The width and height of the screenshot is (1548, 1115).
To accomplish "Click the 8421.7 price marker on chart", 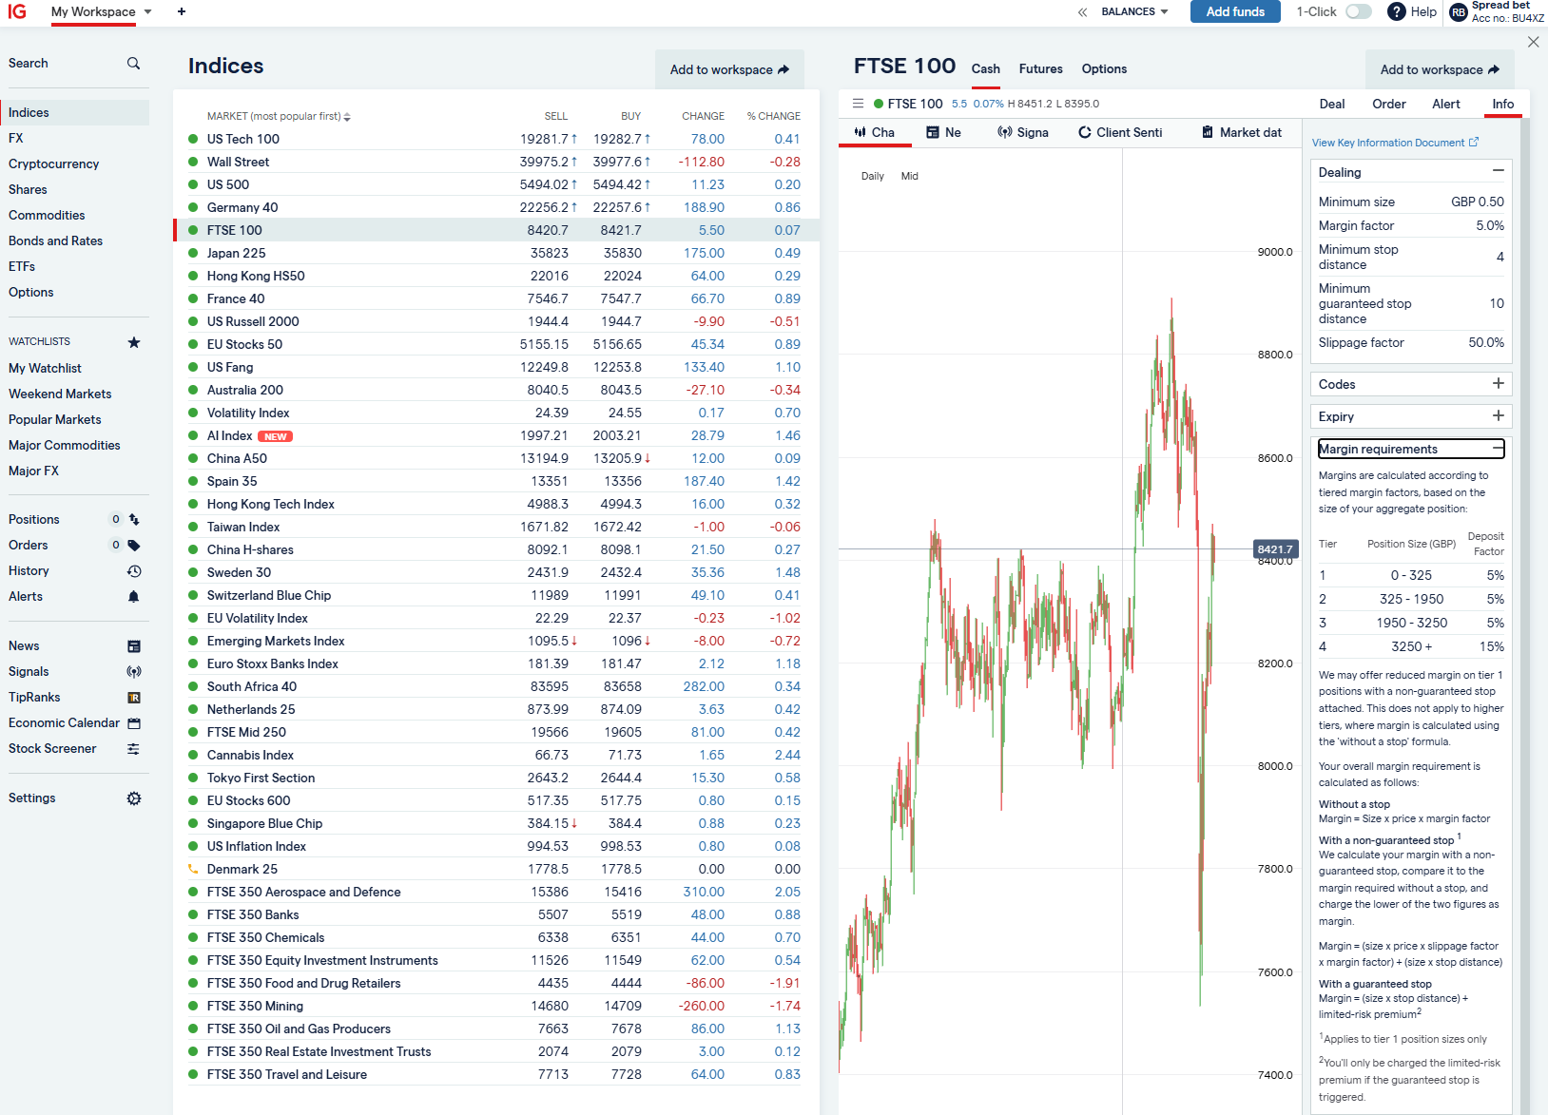I will [x=1274, y=549].
